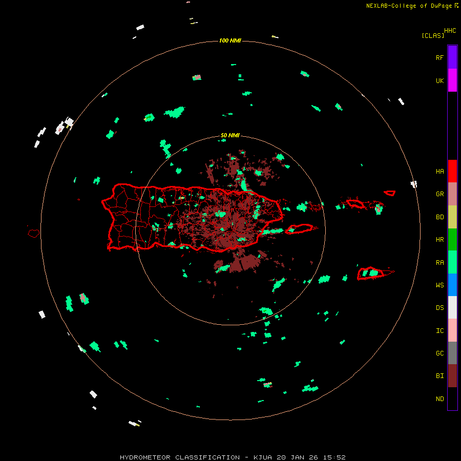Click the '15:52' timestamp text
This screenshot has width=461, height=461.
333,457
